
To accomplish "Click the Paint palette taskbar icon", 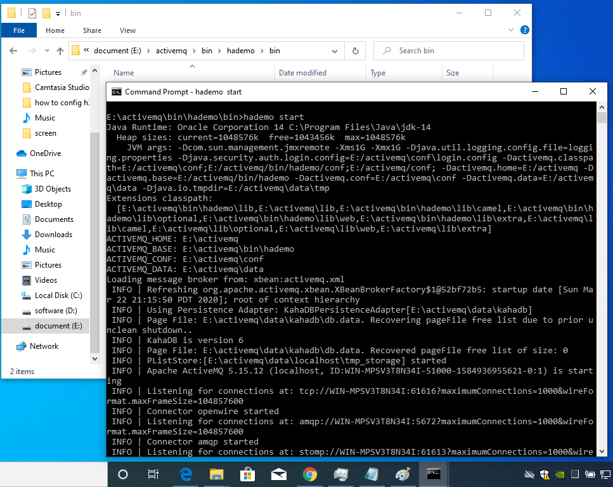I will pyautogui.click(x=403, y=474).
